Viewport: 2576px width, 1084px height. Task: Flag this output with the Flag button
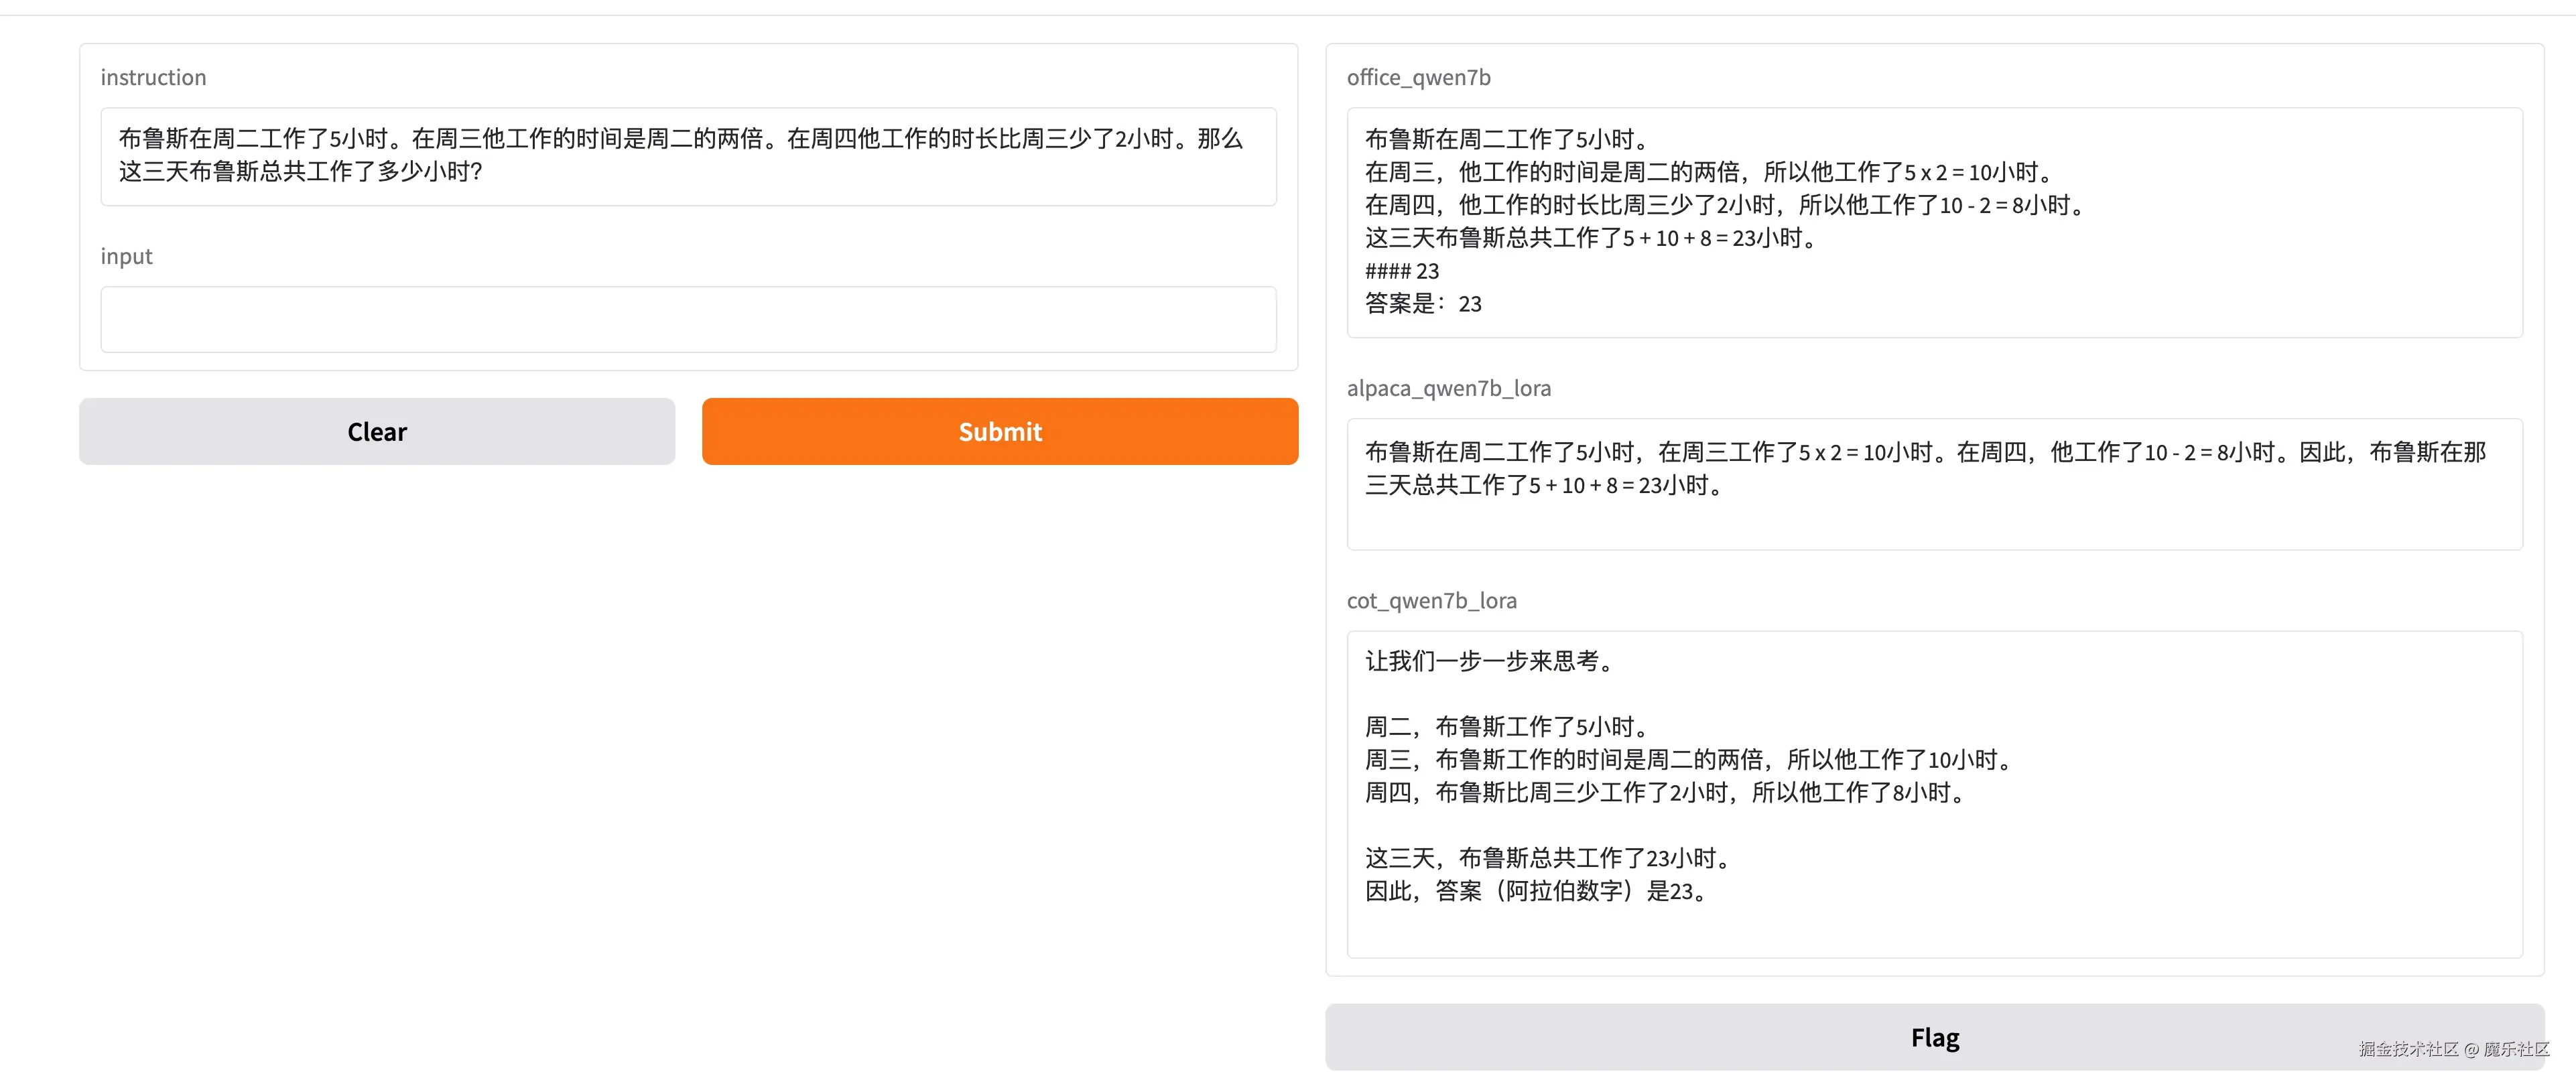click(1934, 1037)
